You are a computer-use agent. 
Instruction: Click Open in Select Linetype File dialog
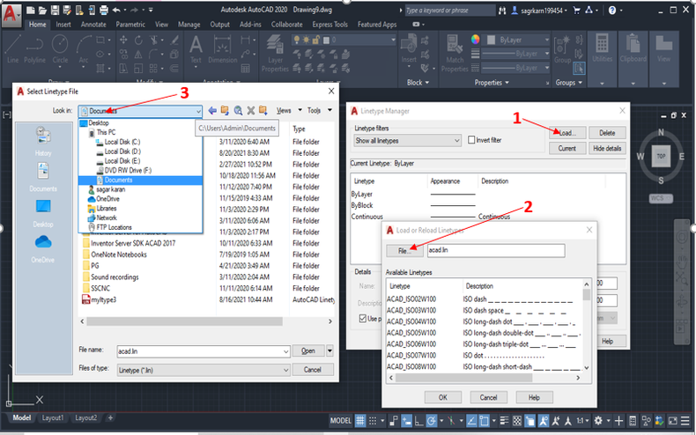click(x=308, y=350)
